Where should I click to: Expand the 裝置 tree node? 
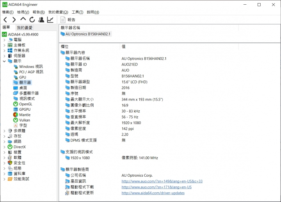tap(4, 152)
